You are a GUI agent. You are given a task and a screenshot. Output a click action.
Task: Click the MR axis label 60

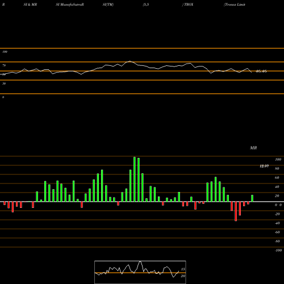coord(277,178)
